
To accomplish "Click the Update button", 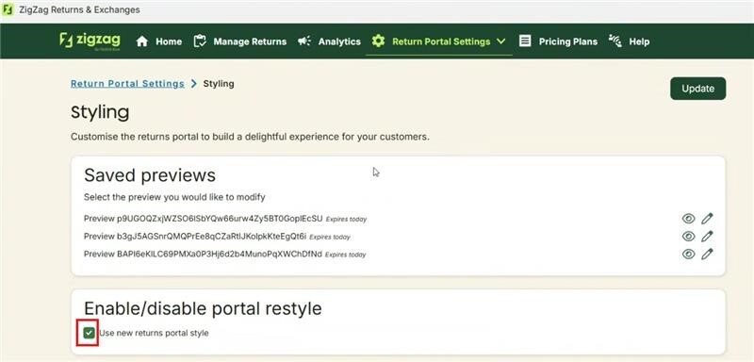I will [697, 89].
